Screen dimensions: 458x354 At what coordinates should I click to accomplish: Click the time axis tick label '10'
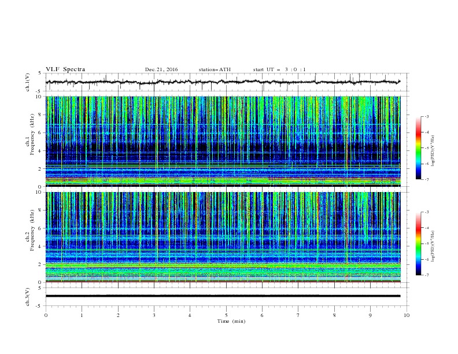click(407, 315)
